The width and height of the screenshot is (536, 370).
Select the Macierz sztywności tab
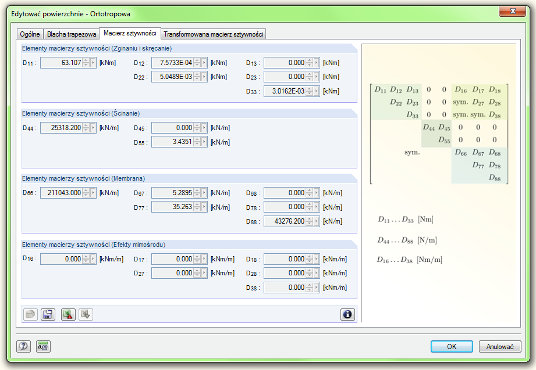coord(130,33)
